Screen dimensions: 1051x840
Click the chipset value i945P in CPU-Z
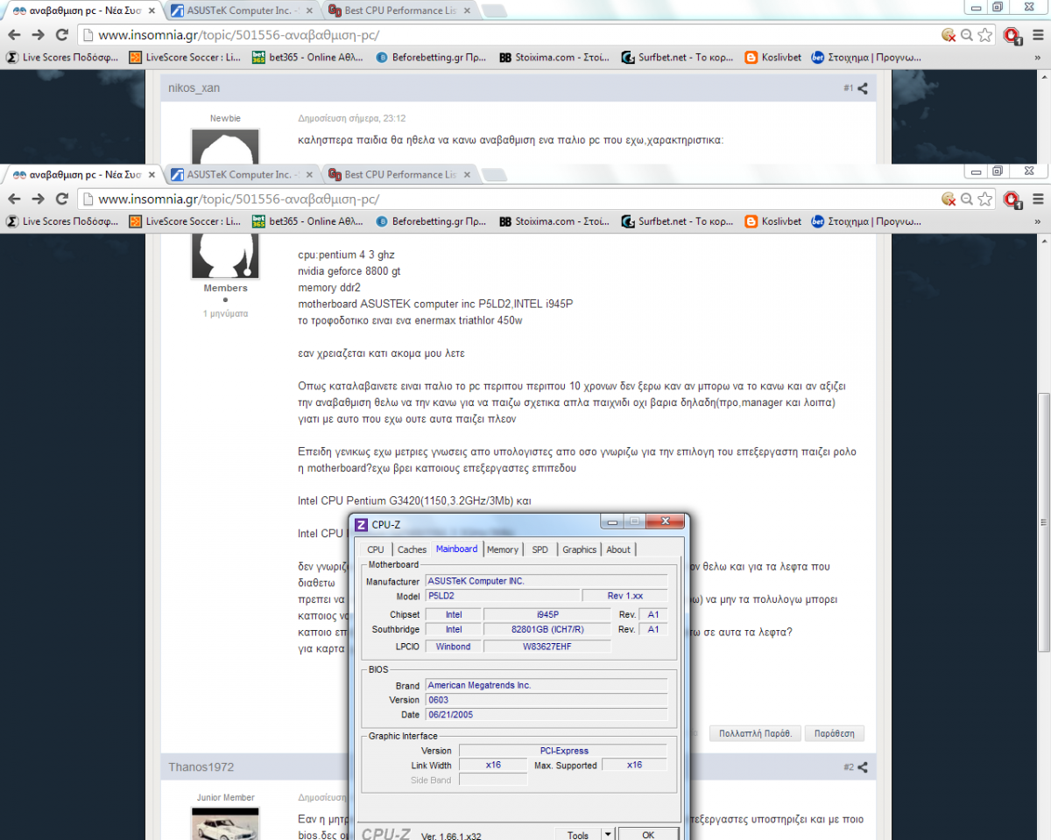click(x=547, y=614)
